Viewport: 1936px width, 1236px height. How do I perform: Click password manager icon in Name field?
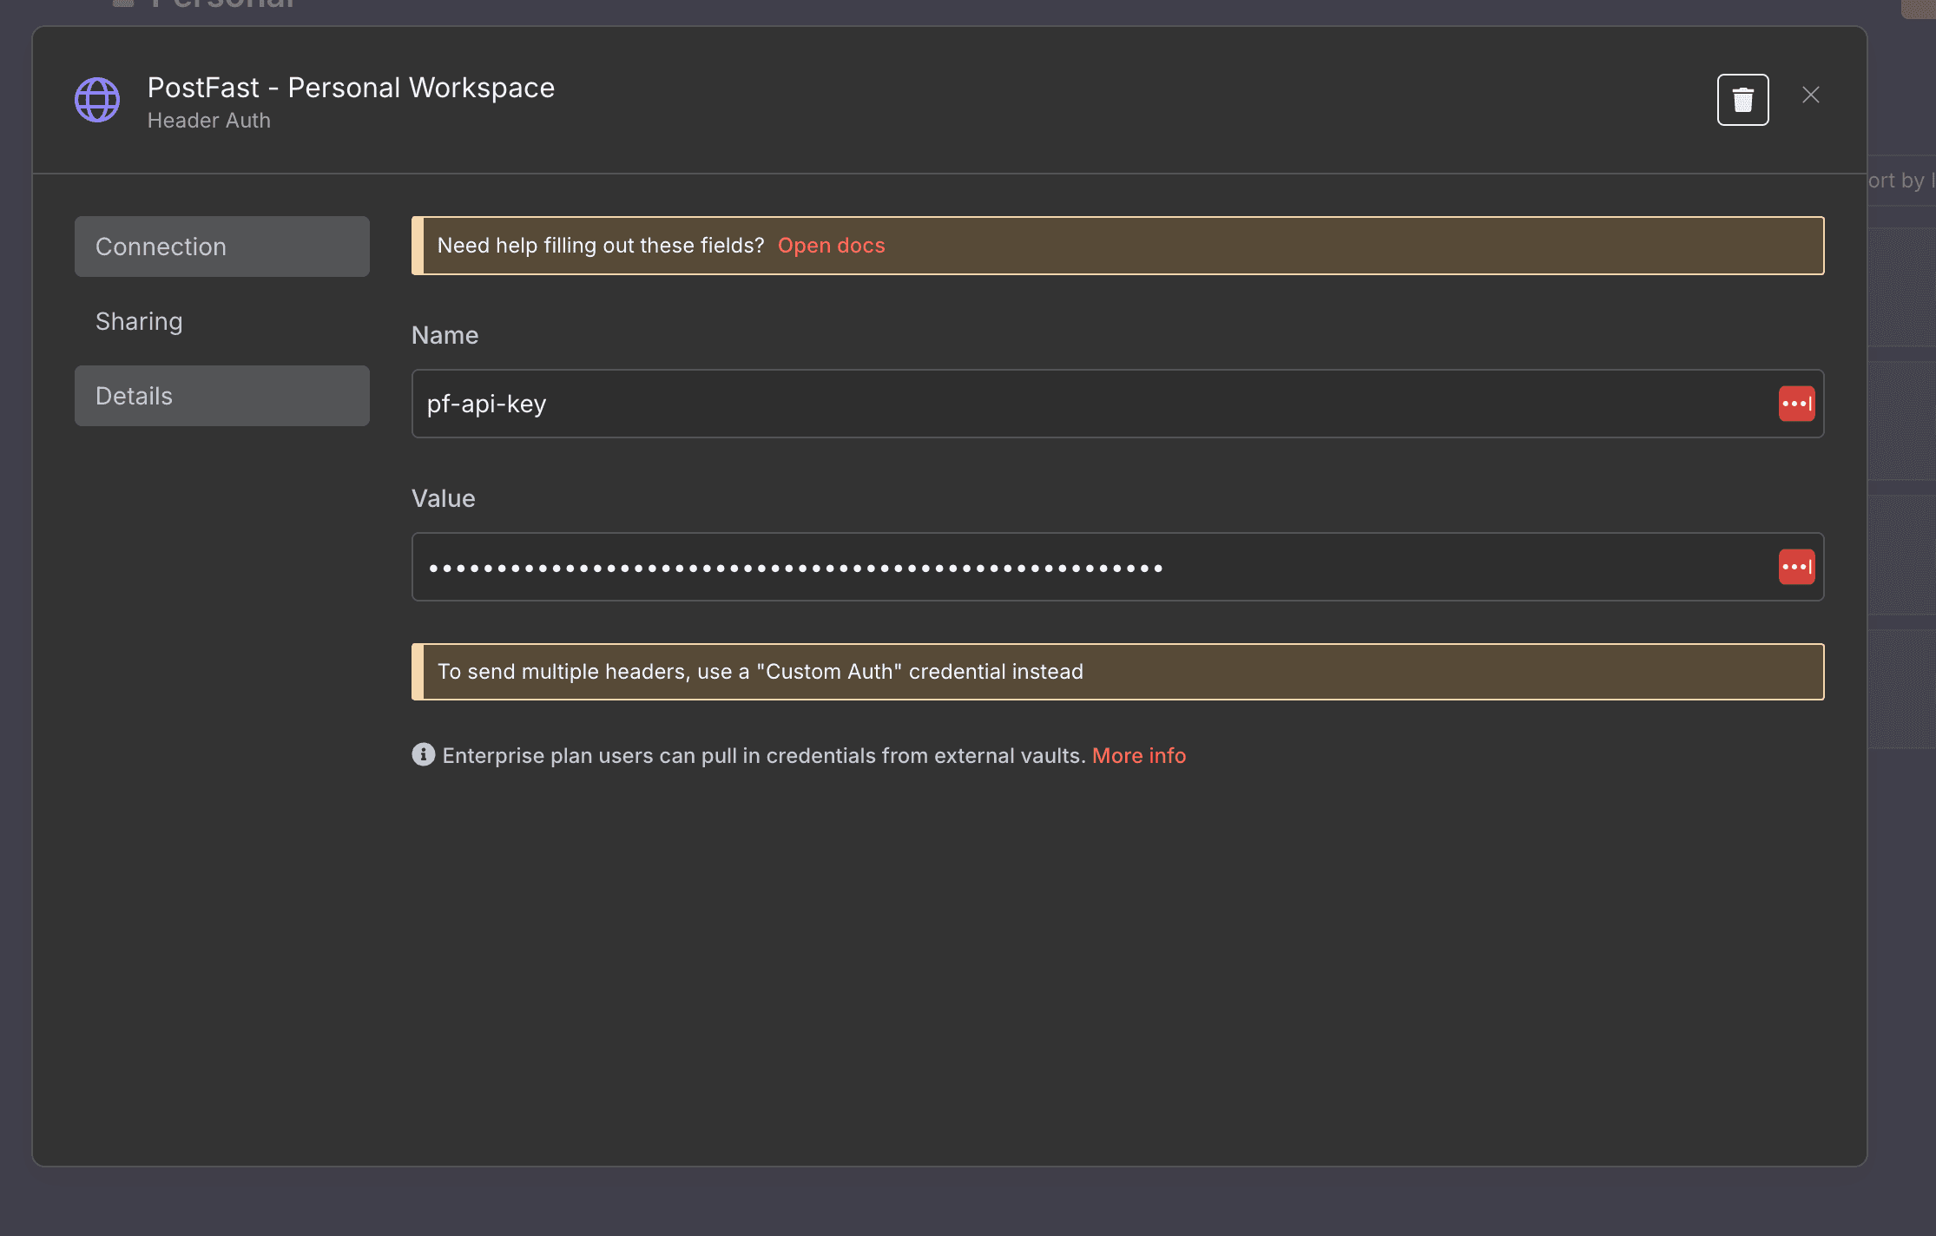1796,404
